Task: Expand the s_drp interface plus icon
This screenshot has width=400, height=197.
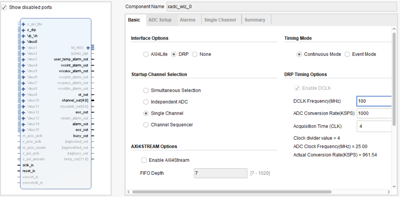Action: 23,30
